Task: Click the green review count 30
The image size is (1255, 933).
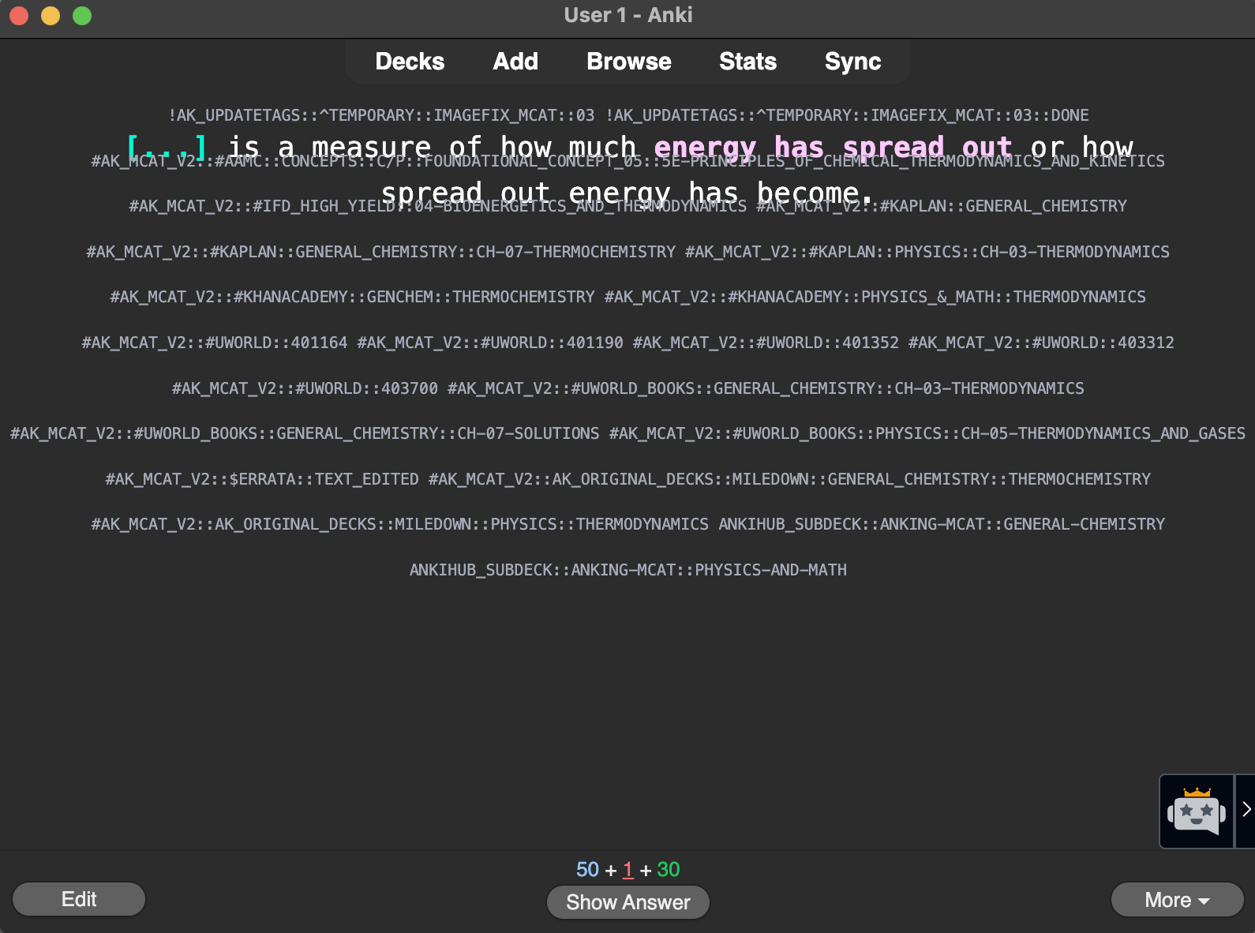Action: point(668,870)
